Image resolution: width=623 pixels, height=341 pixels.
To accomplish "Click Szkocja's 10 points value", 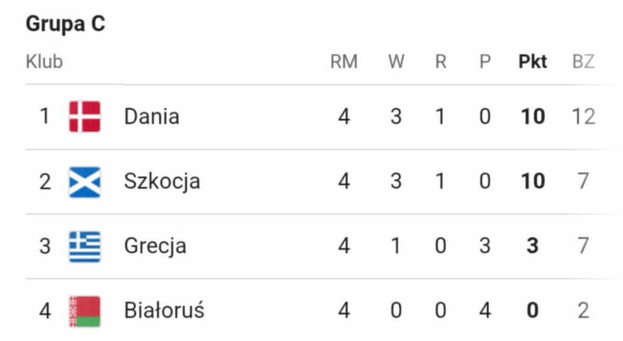I will [532, 181].
